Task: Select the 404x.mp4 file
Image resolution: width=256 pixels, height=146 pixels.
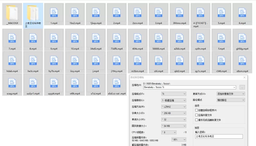Action: (138, 40)
